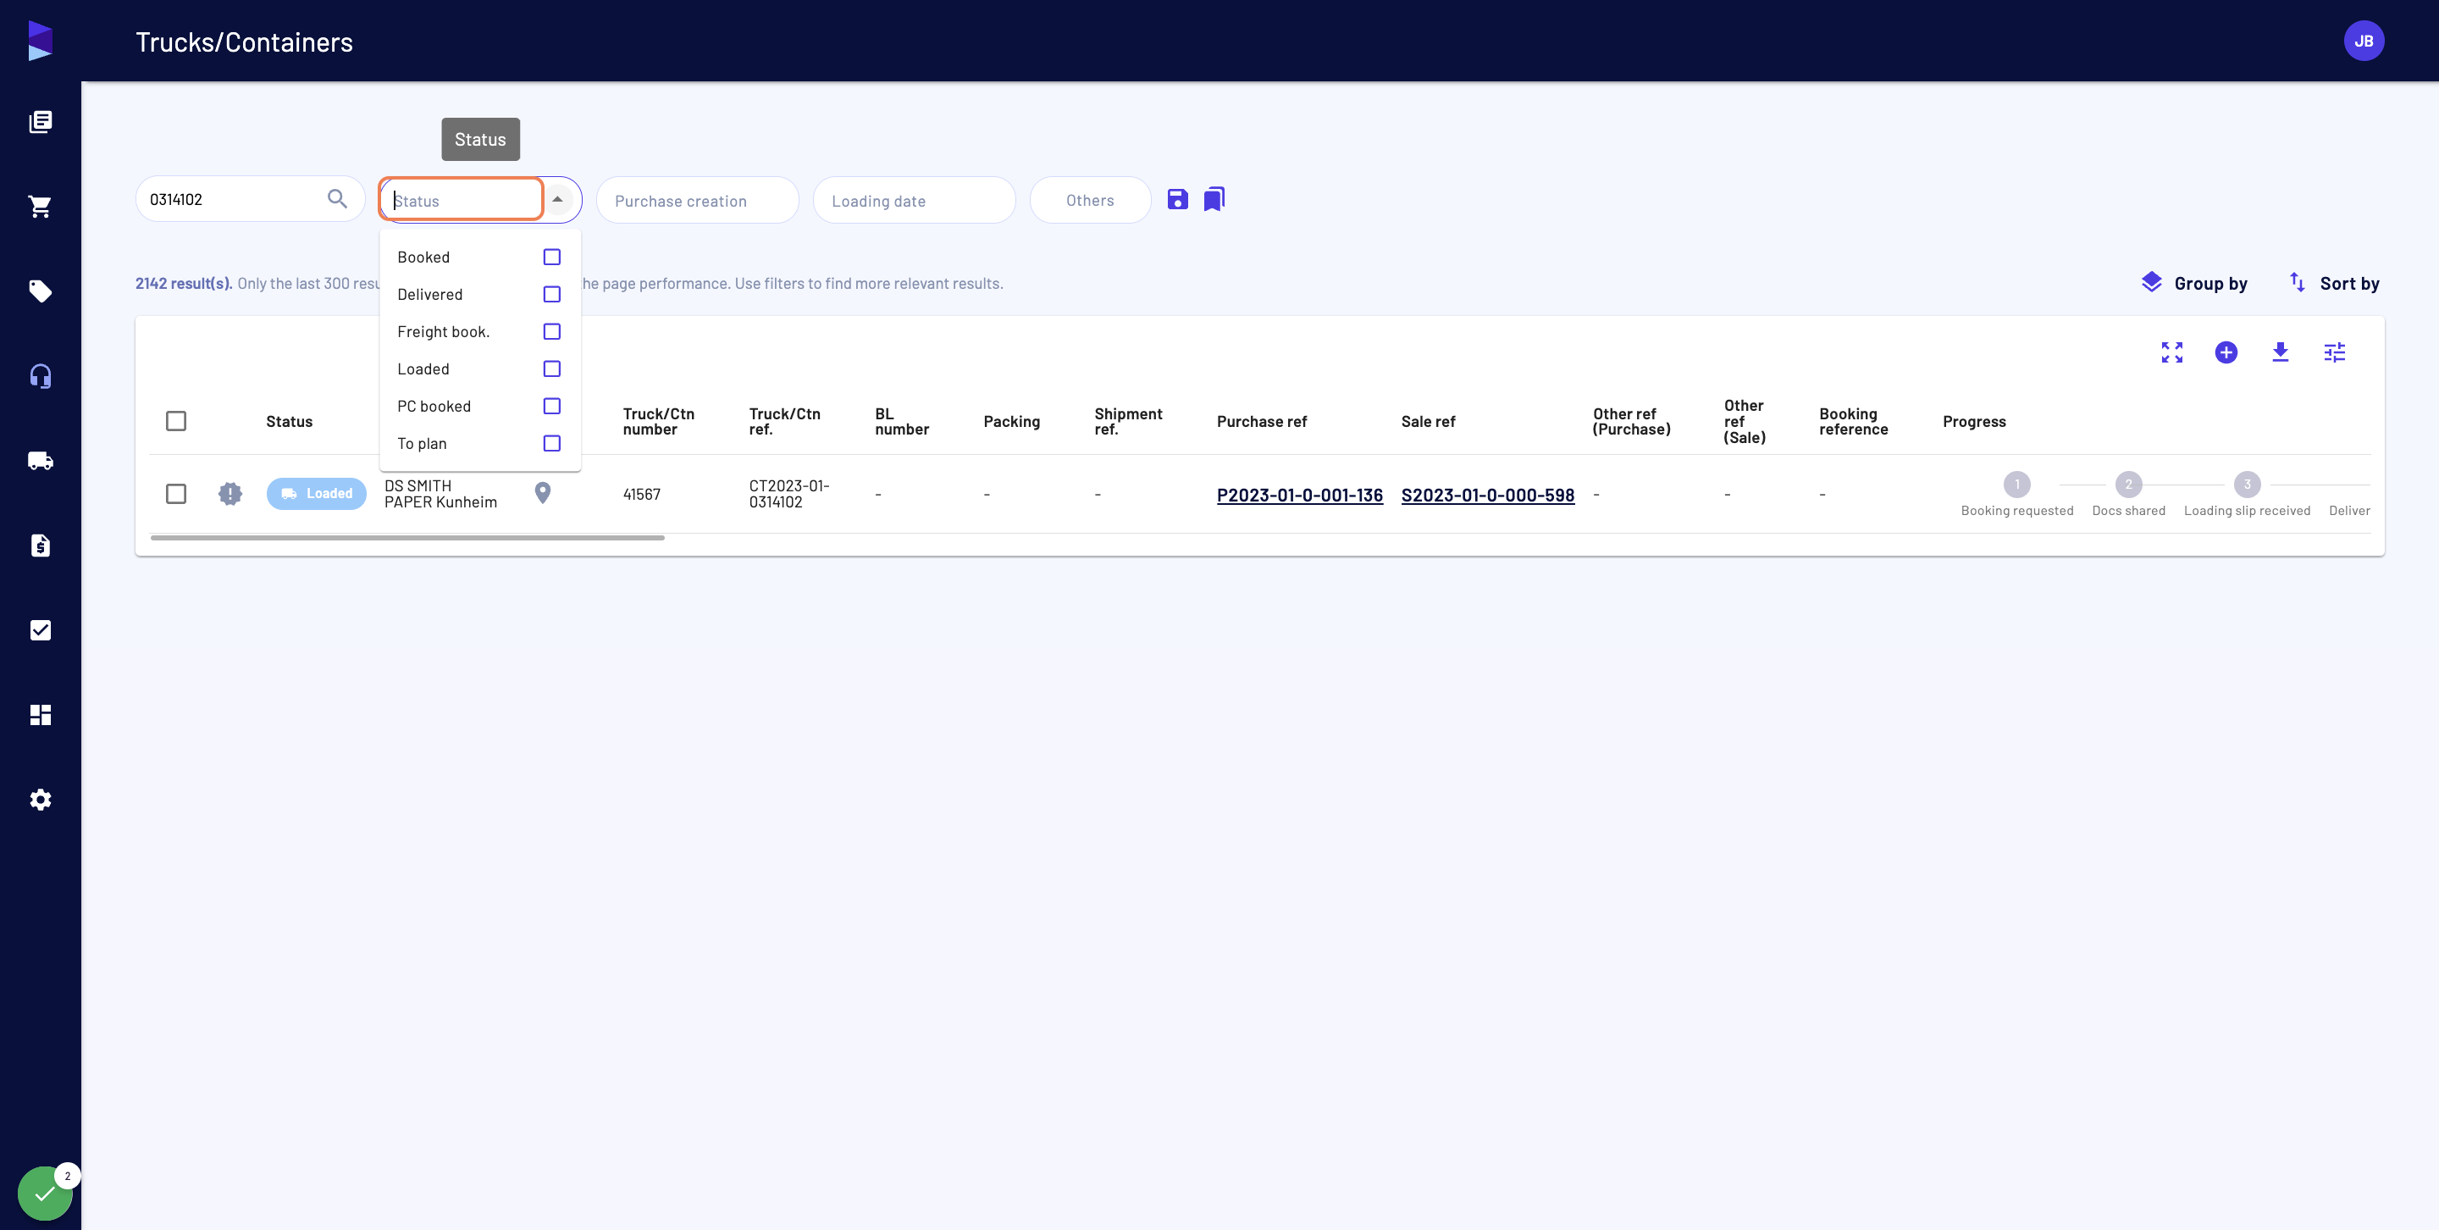Screen dimensions: 2439x1230
Task: Open the documents library sidebar icon
Action: point(40,121)
